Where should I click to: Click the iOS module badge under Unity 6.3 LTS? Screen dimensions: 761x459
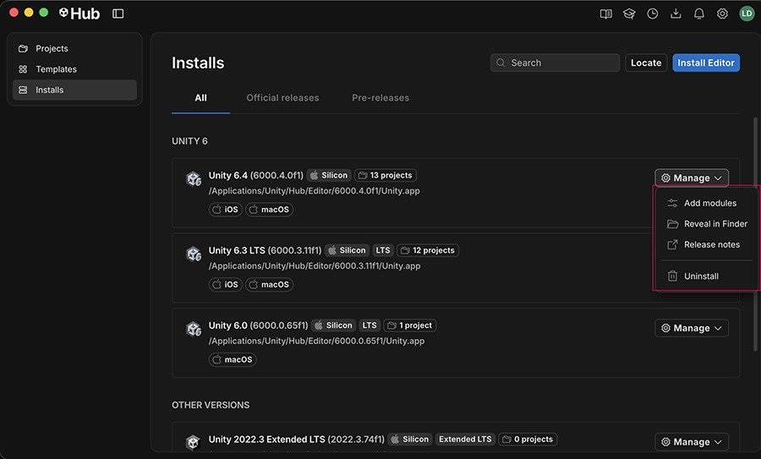225,284
